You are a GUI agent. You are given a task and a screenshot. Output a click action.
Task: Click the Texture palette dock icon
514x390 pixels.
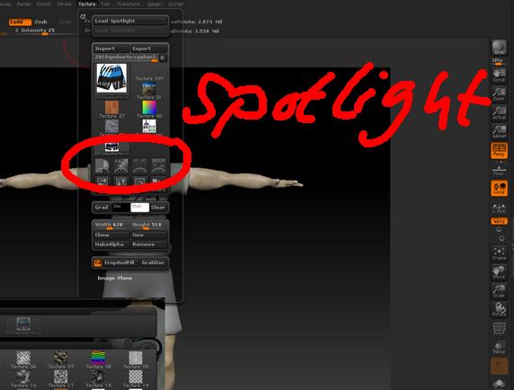83,16
